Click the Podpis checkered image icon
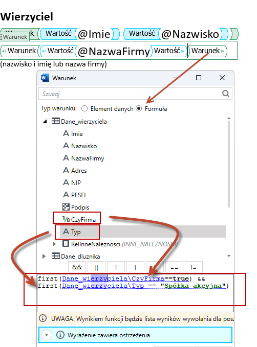Image resolution: width=257 pixels, height=347 pixels. click(66, 207)
